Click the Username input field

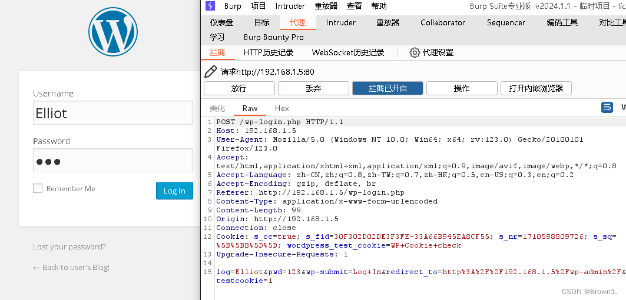[x=113, y=113]
